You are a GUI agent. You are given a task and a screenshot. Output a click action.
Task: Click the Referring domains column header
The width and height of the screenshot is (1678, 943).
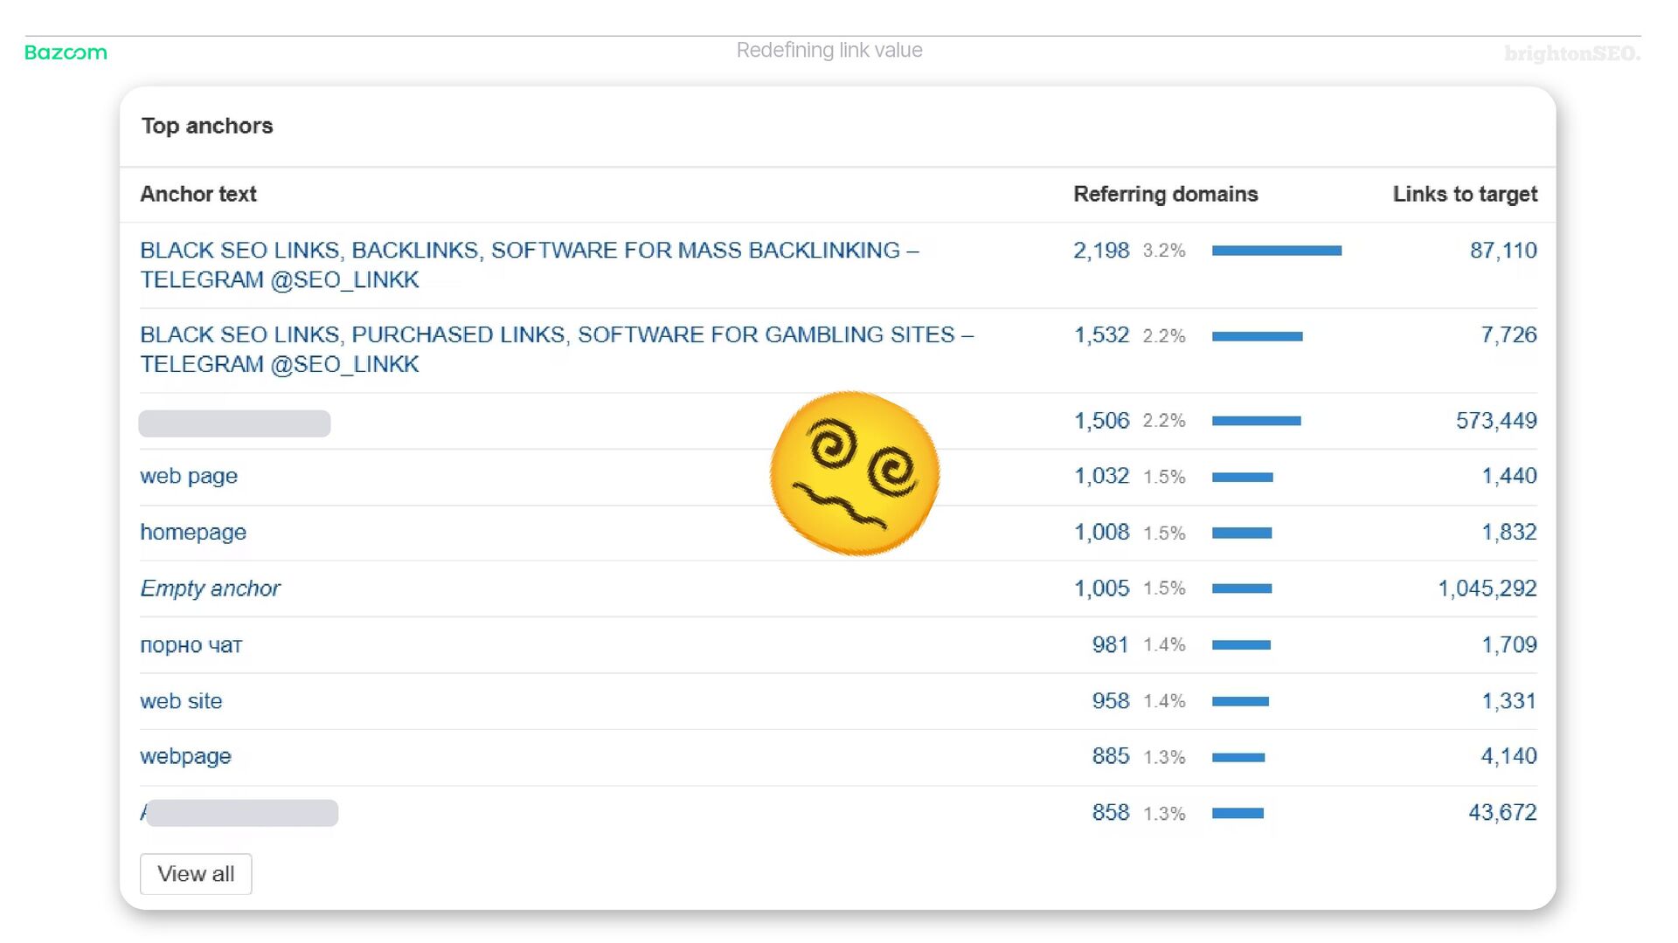[x=1165, y=194]
